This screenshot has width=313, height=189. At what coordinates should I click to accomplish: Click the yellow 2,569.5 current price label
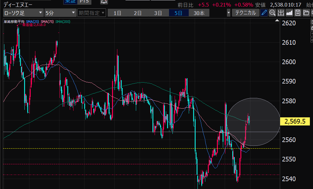[295, 121]
